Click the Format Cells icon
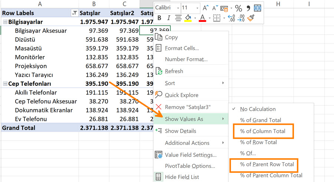 [x=158, y=48]
